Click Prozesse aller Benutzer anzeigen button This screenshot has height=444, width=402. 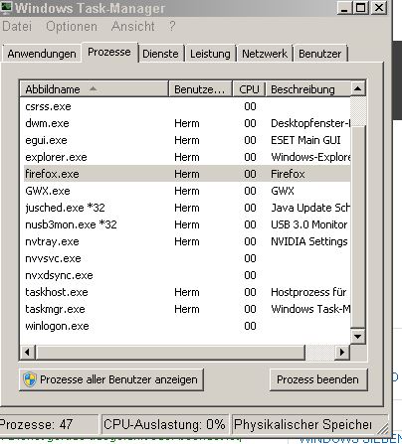point(111,379)
